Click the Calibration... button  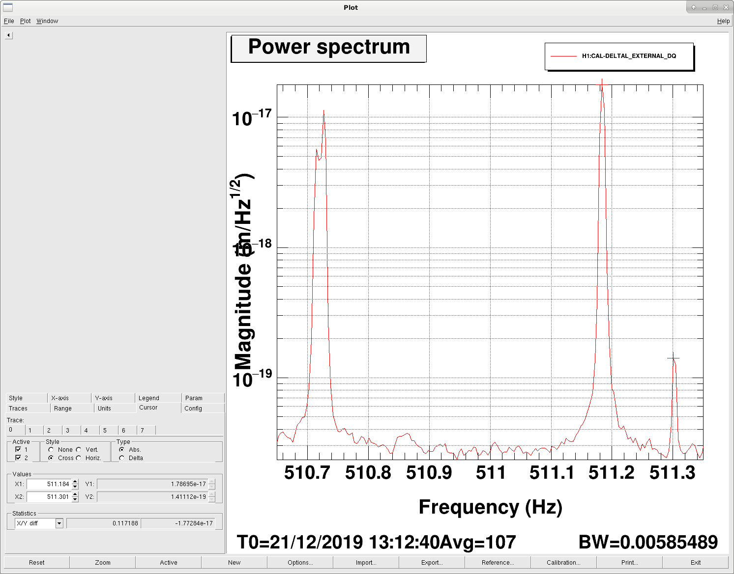(x=563, y=563)
